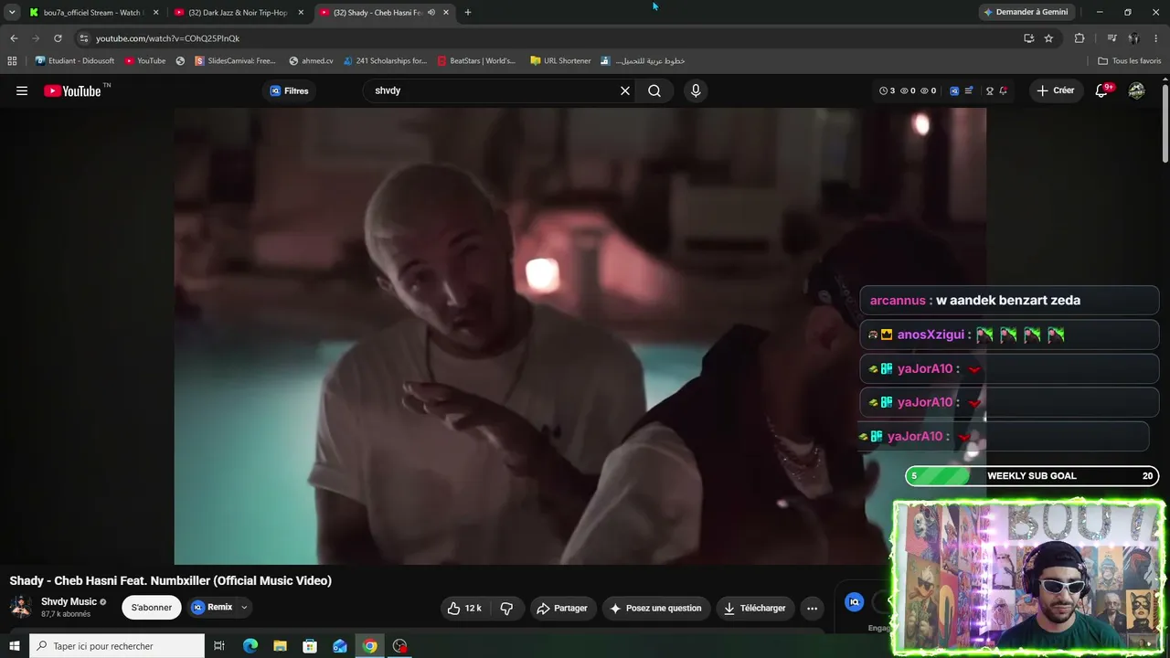The width and height of the screenshot is (1170, 658).
Task: Close the Dark Jazz & Noir tab
Action: tap(301, 13)
